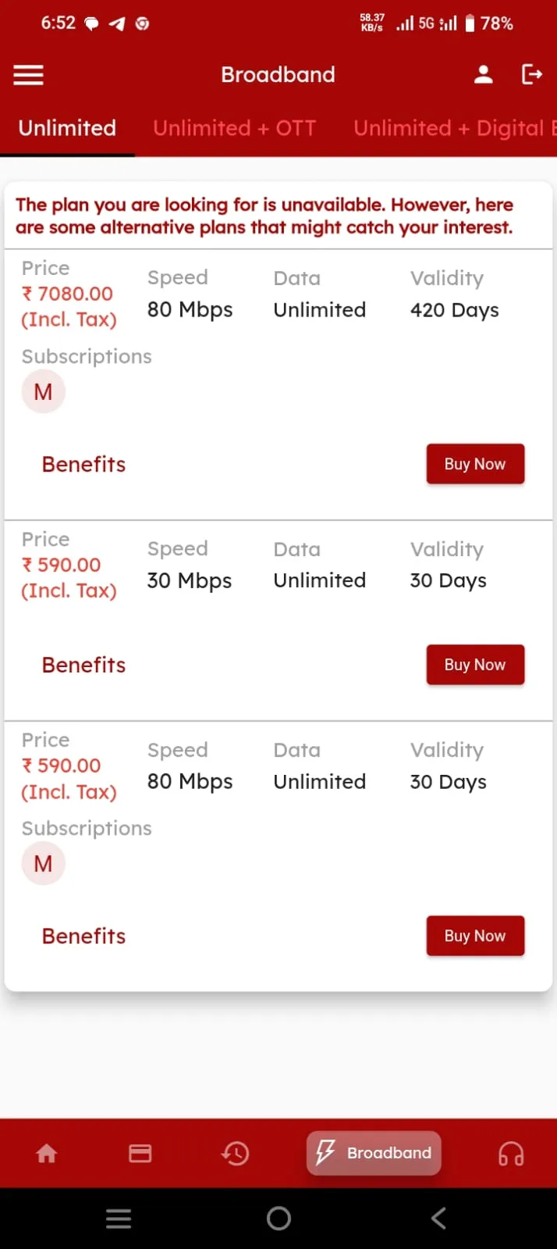The image size is (557, 1249).
Task: Expand Benefits of the 7080.00 plan
Action: [83, 464]
